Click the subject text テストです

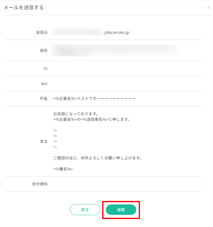pos(94,99)
